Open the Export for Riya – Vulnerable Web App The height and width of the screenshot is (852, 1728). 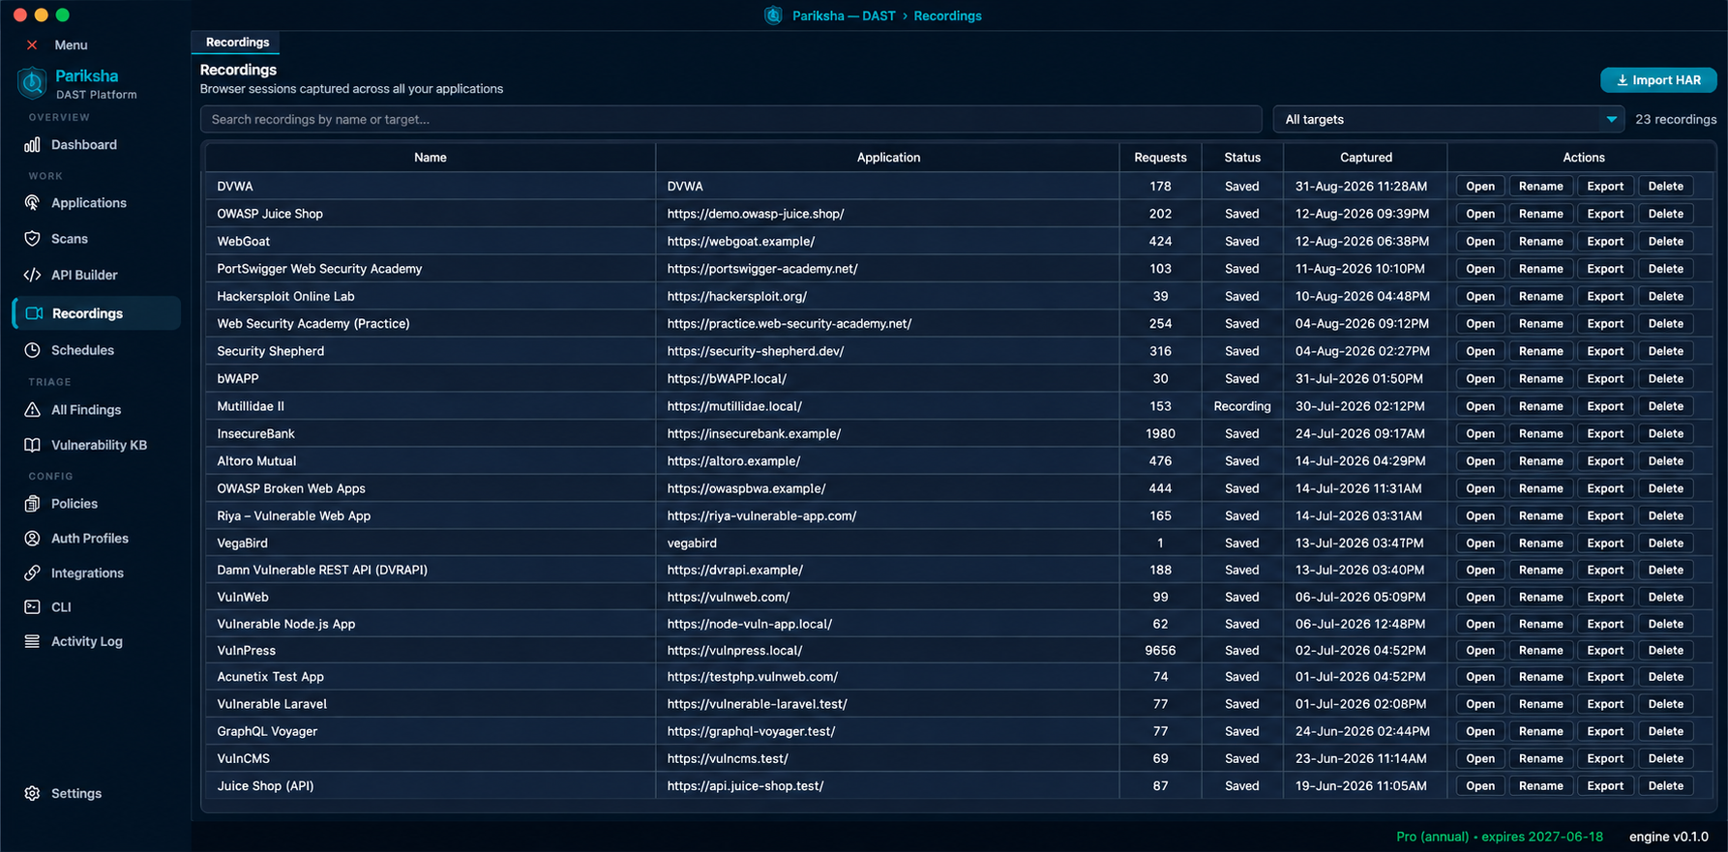[1604, 516]
